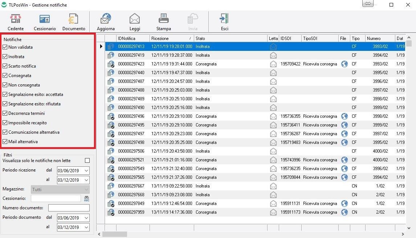Print using the Stampa icon
The image size is (416, 238).
163,19
